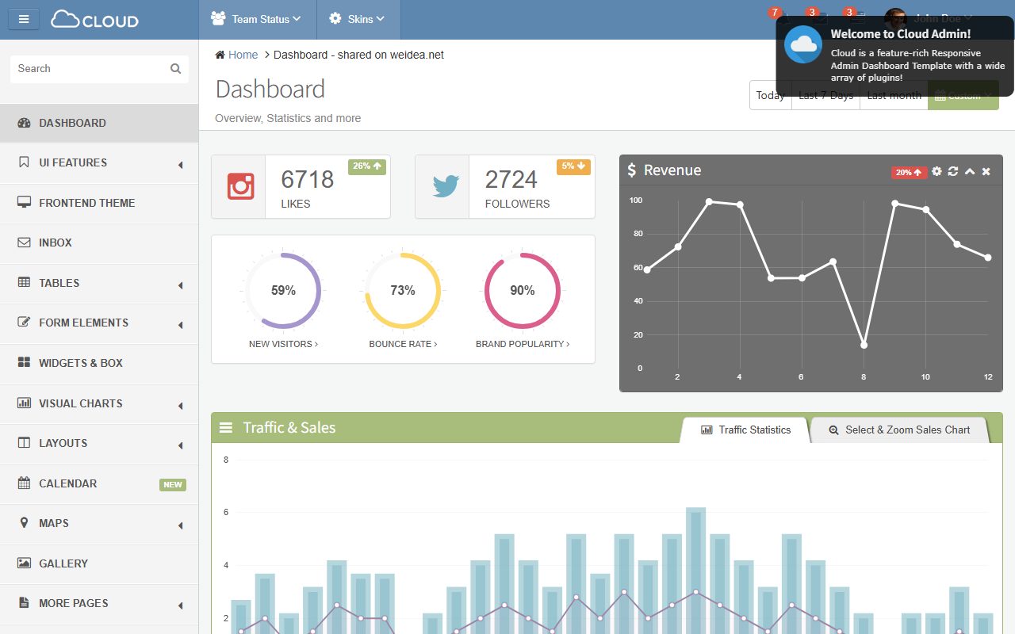Click the blue cloud icon in notification

802,44
